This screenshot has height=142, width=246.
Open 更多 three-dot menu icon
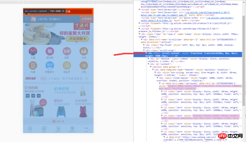coord(86,129)
